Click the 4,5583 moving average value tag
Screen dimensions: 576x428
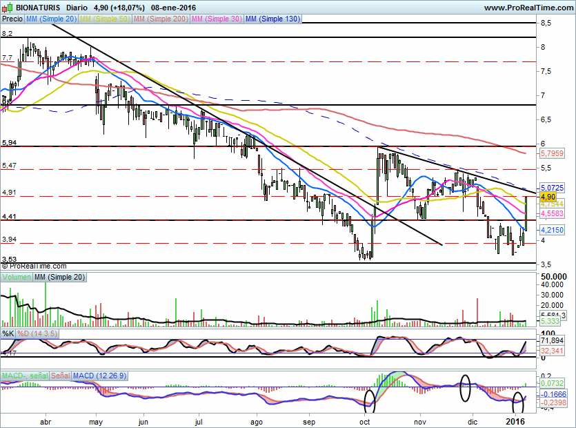point(552,213)
